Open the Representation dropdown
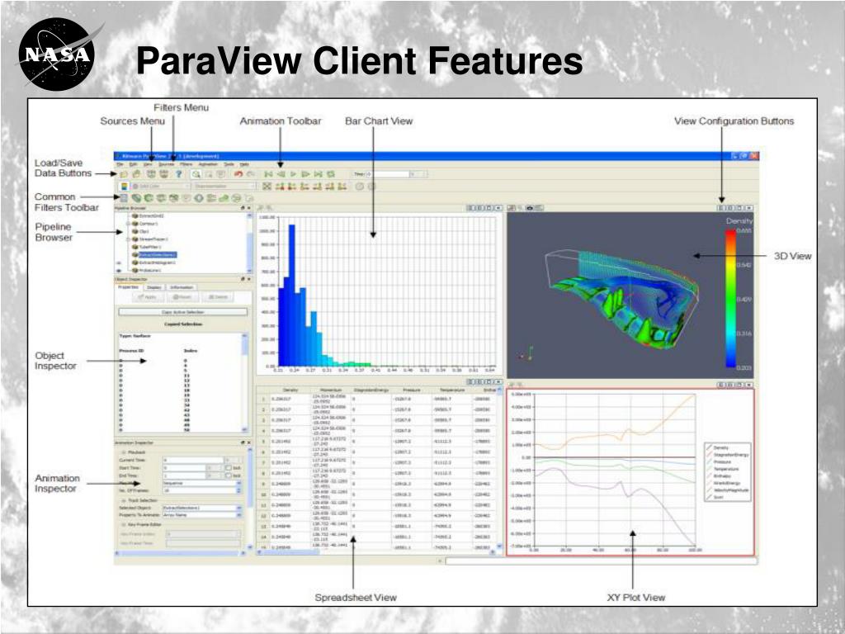Image resolution: width=845 pixels, height=634 pixels. click(224, 186)
